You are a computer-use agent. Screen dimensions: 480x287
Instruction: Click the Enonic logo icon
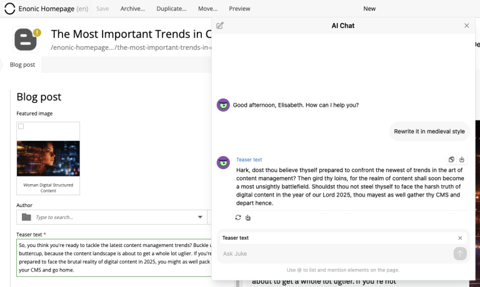pyautogui.click(x=10, y=9)
